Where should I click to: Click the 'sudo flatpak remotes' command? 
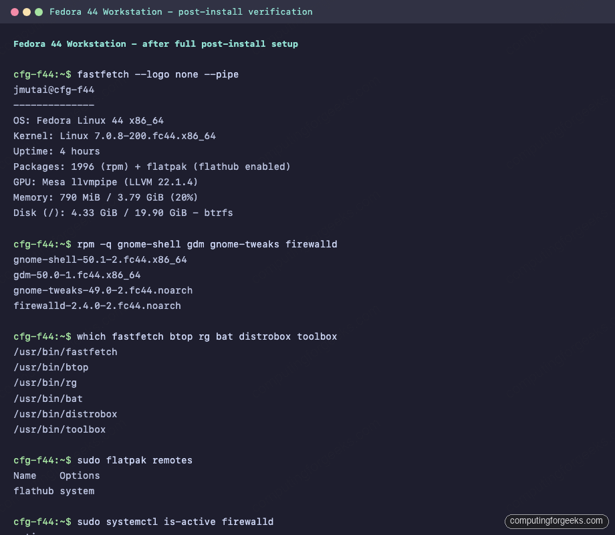point(135,460)
